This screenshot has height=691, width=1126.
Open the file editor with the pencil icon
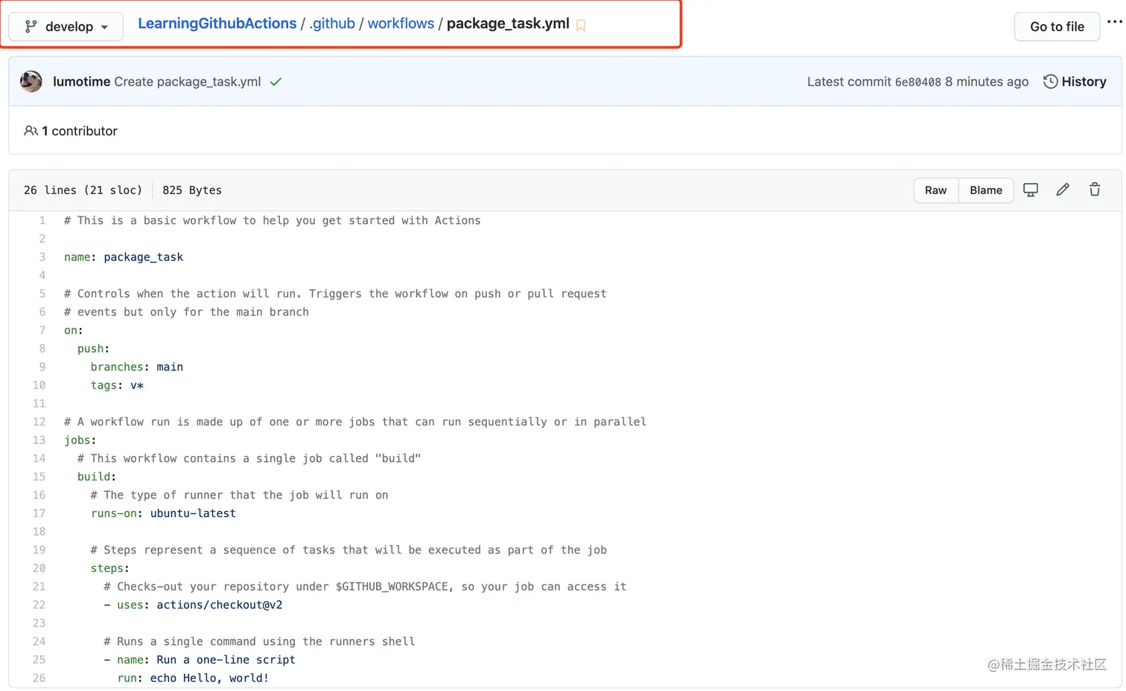(1063, 190)
